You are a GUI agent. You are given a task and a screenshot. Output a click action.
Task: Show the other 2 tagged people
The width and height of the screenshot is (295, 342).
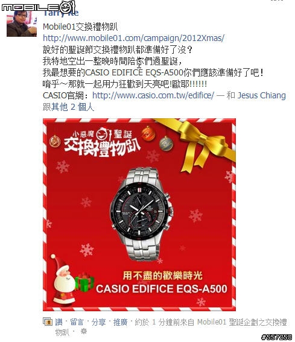(x=73, y=107)
